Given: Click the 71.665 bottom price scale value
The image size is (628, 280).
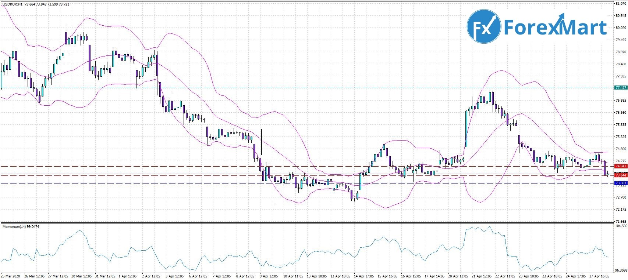Looking at the screenshot, I should 621,222.
